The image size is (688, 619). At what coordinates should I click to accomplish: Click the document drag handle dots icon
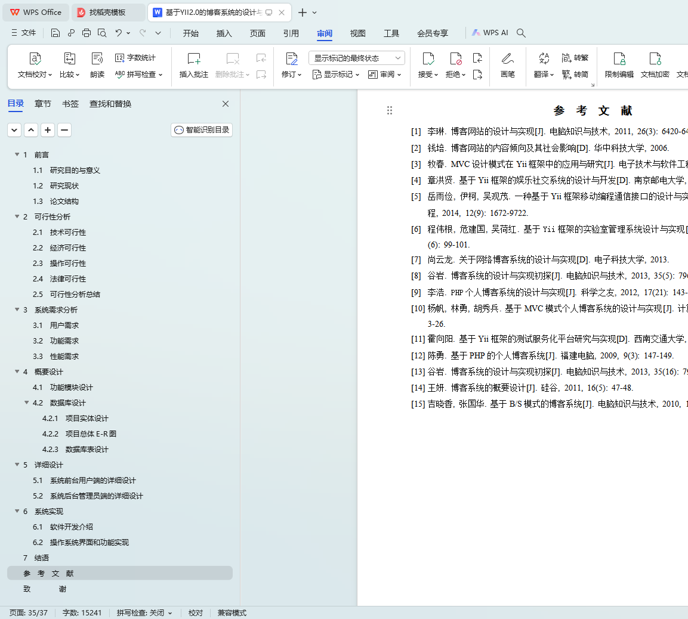pos(389,110)
